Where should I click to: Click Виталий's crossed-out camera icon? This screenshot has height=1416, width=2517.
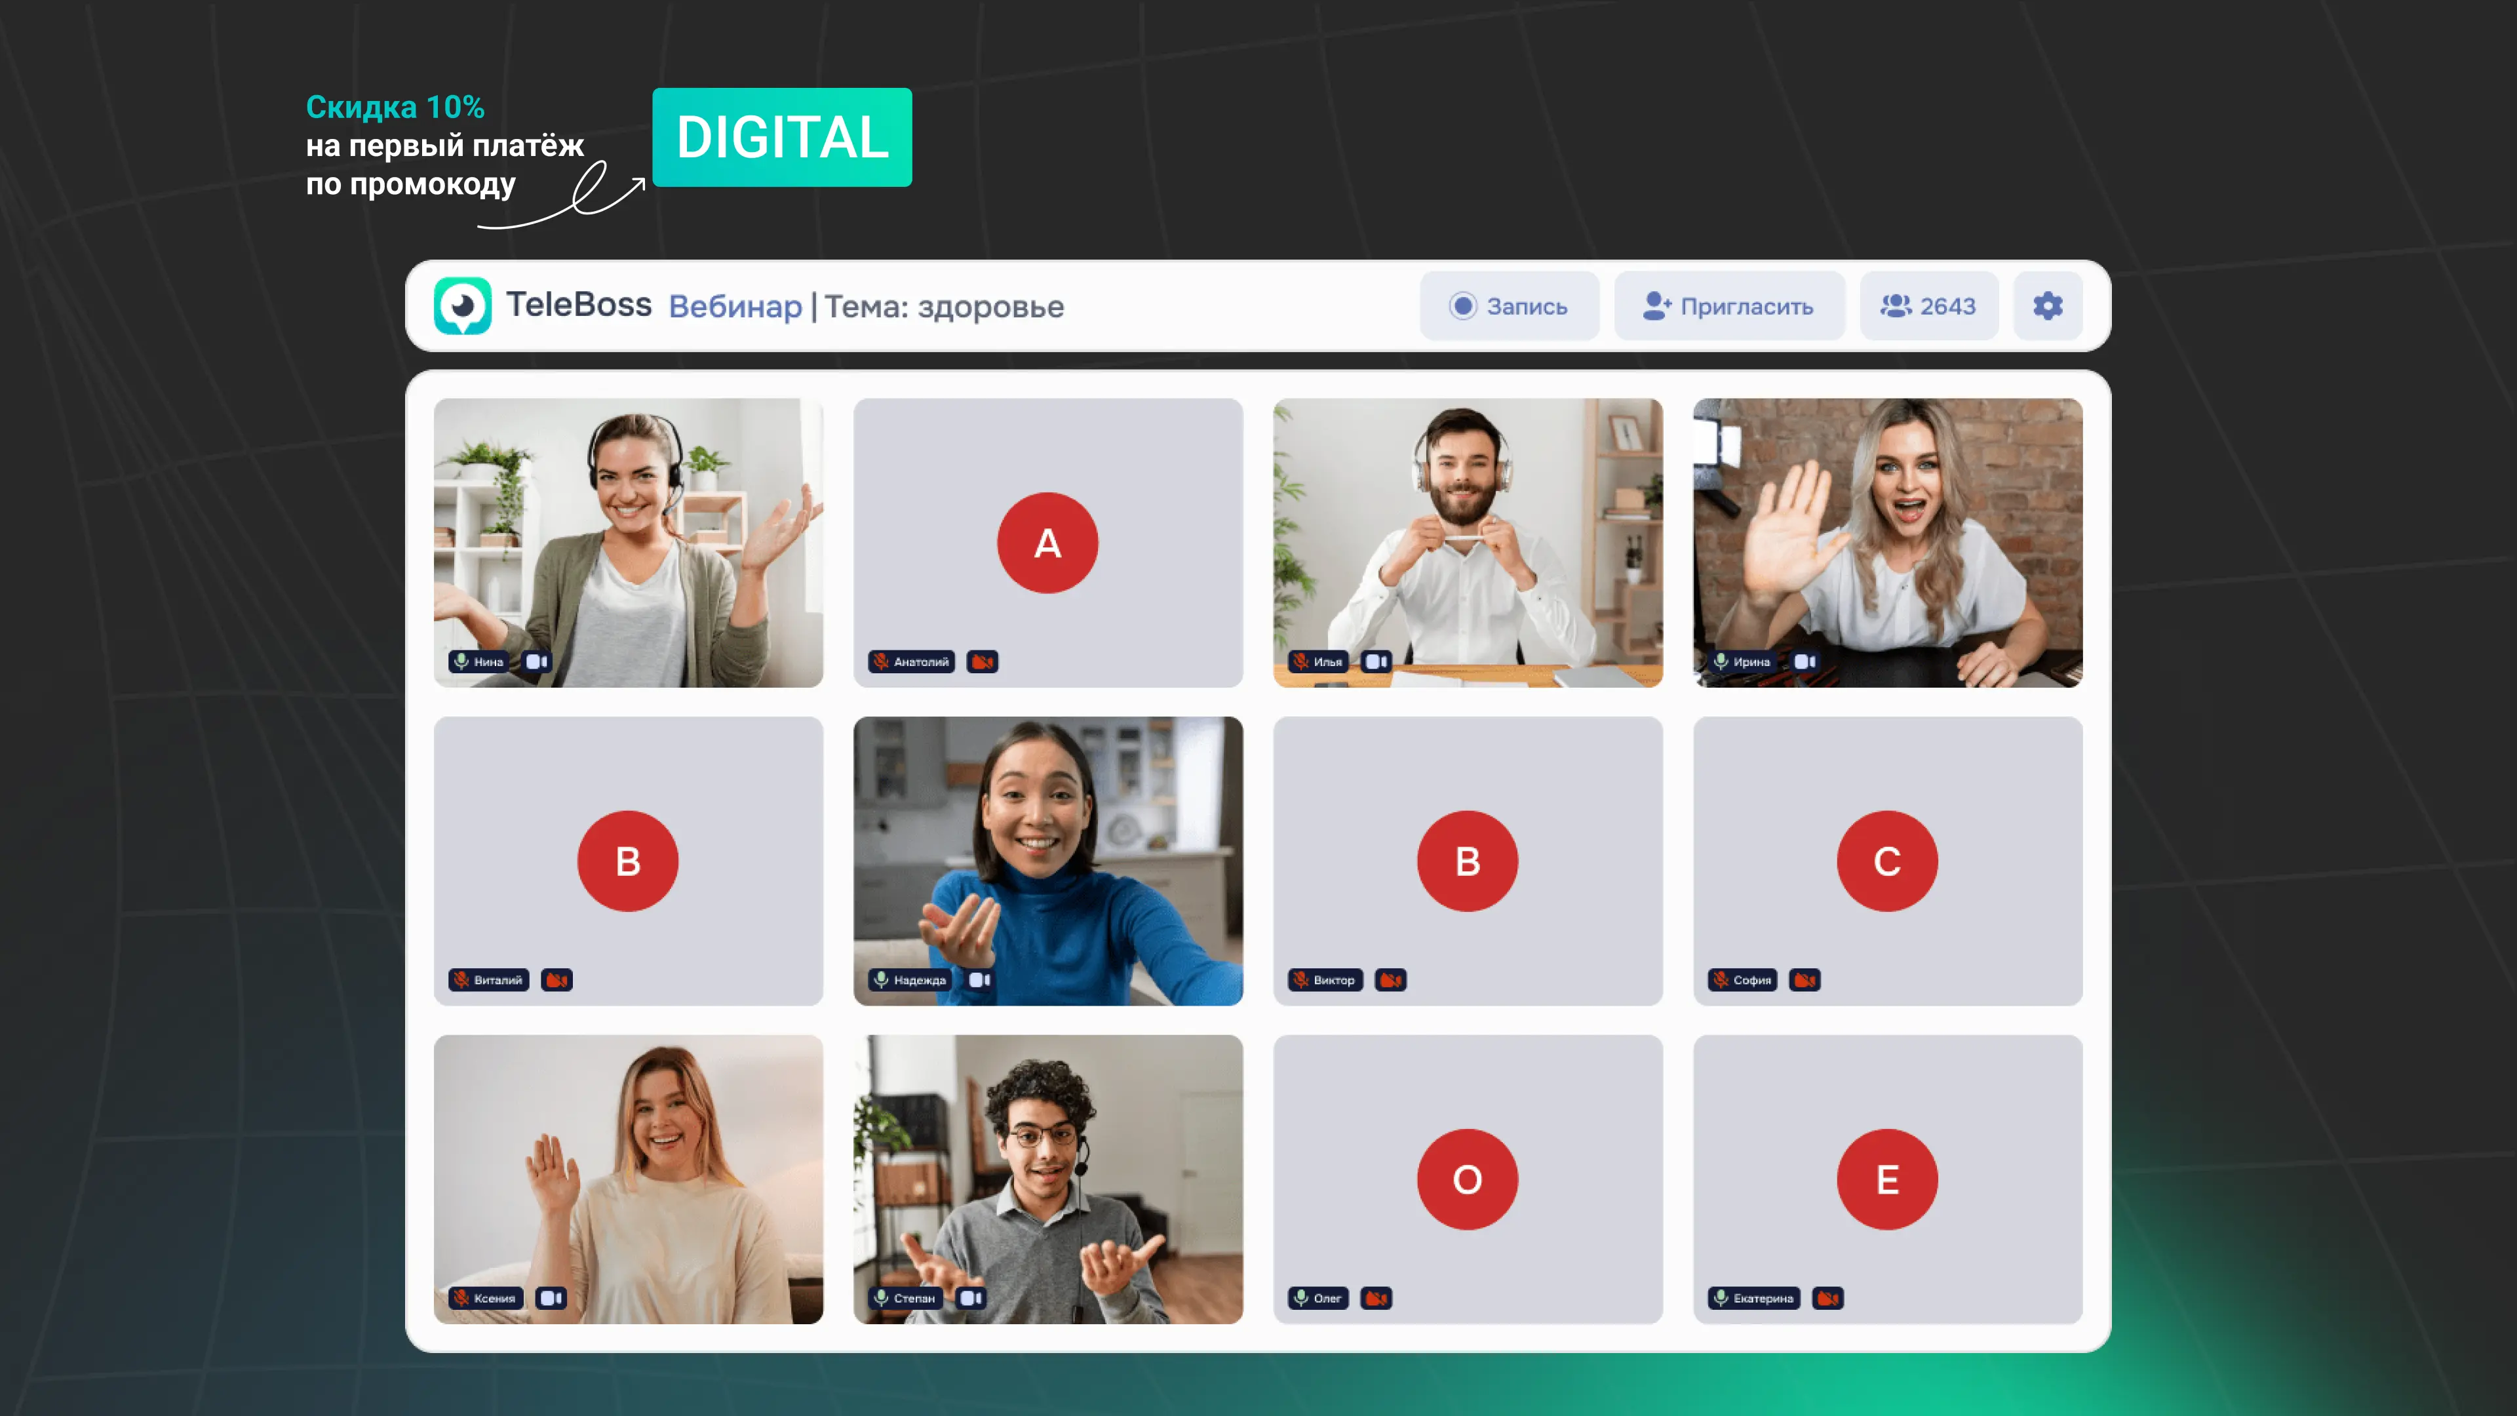tap(557, 980)
